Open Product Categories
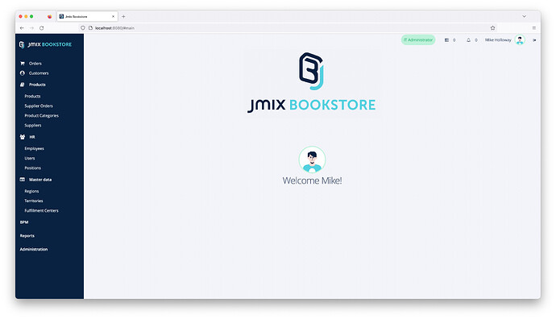This screenshot has height=319, width=556. coord(41,115)
